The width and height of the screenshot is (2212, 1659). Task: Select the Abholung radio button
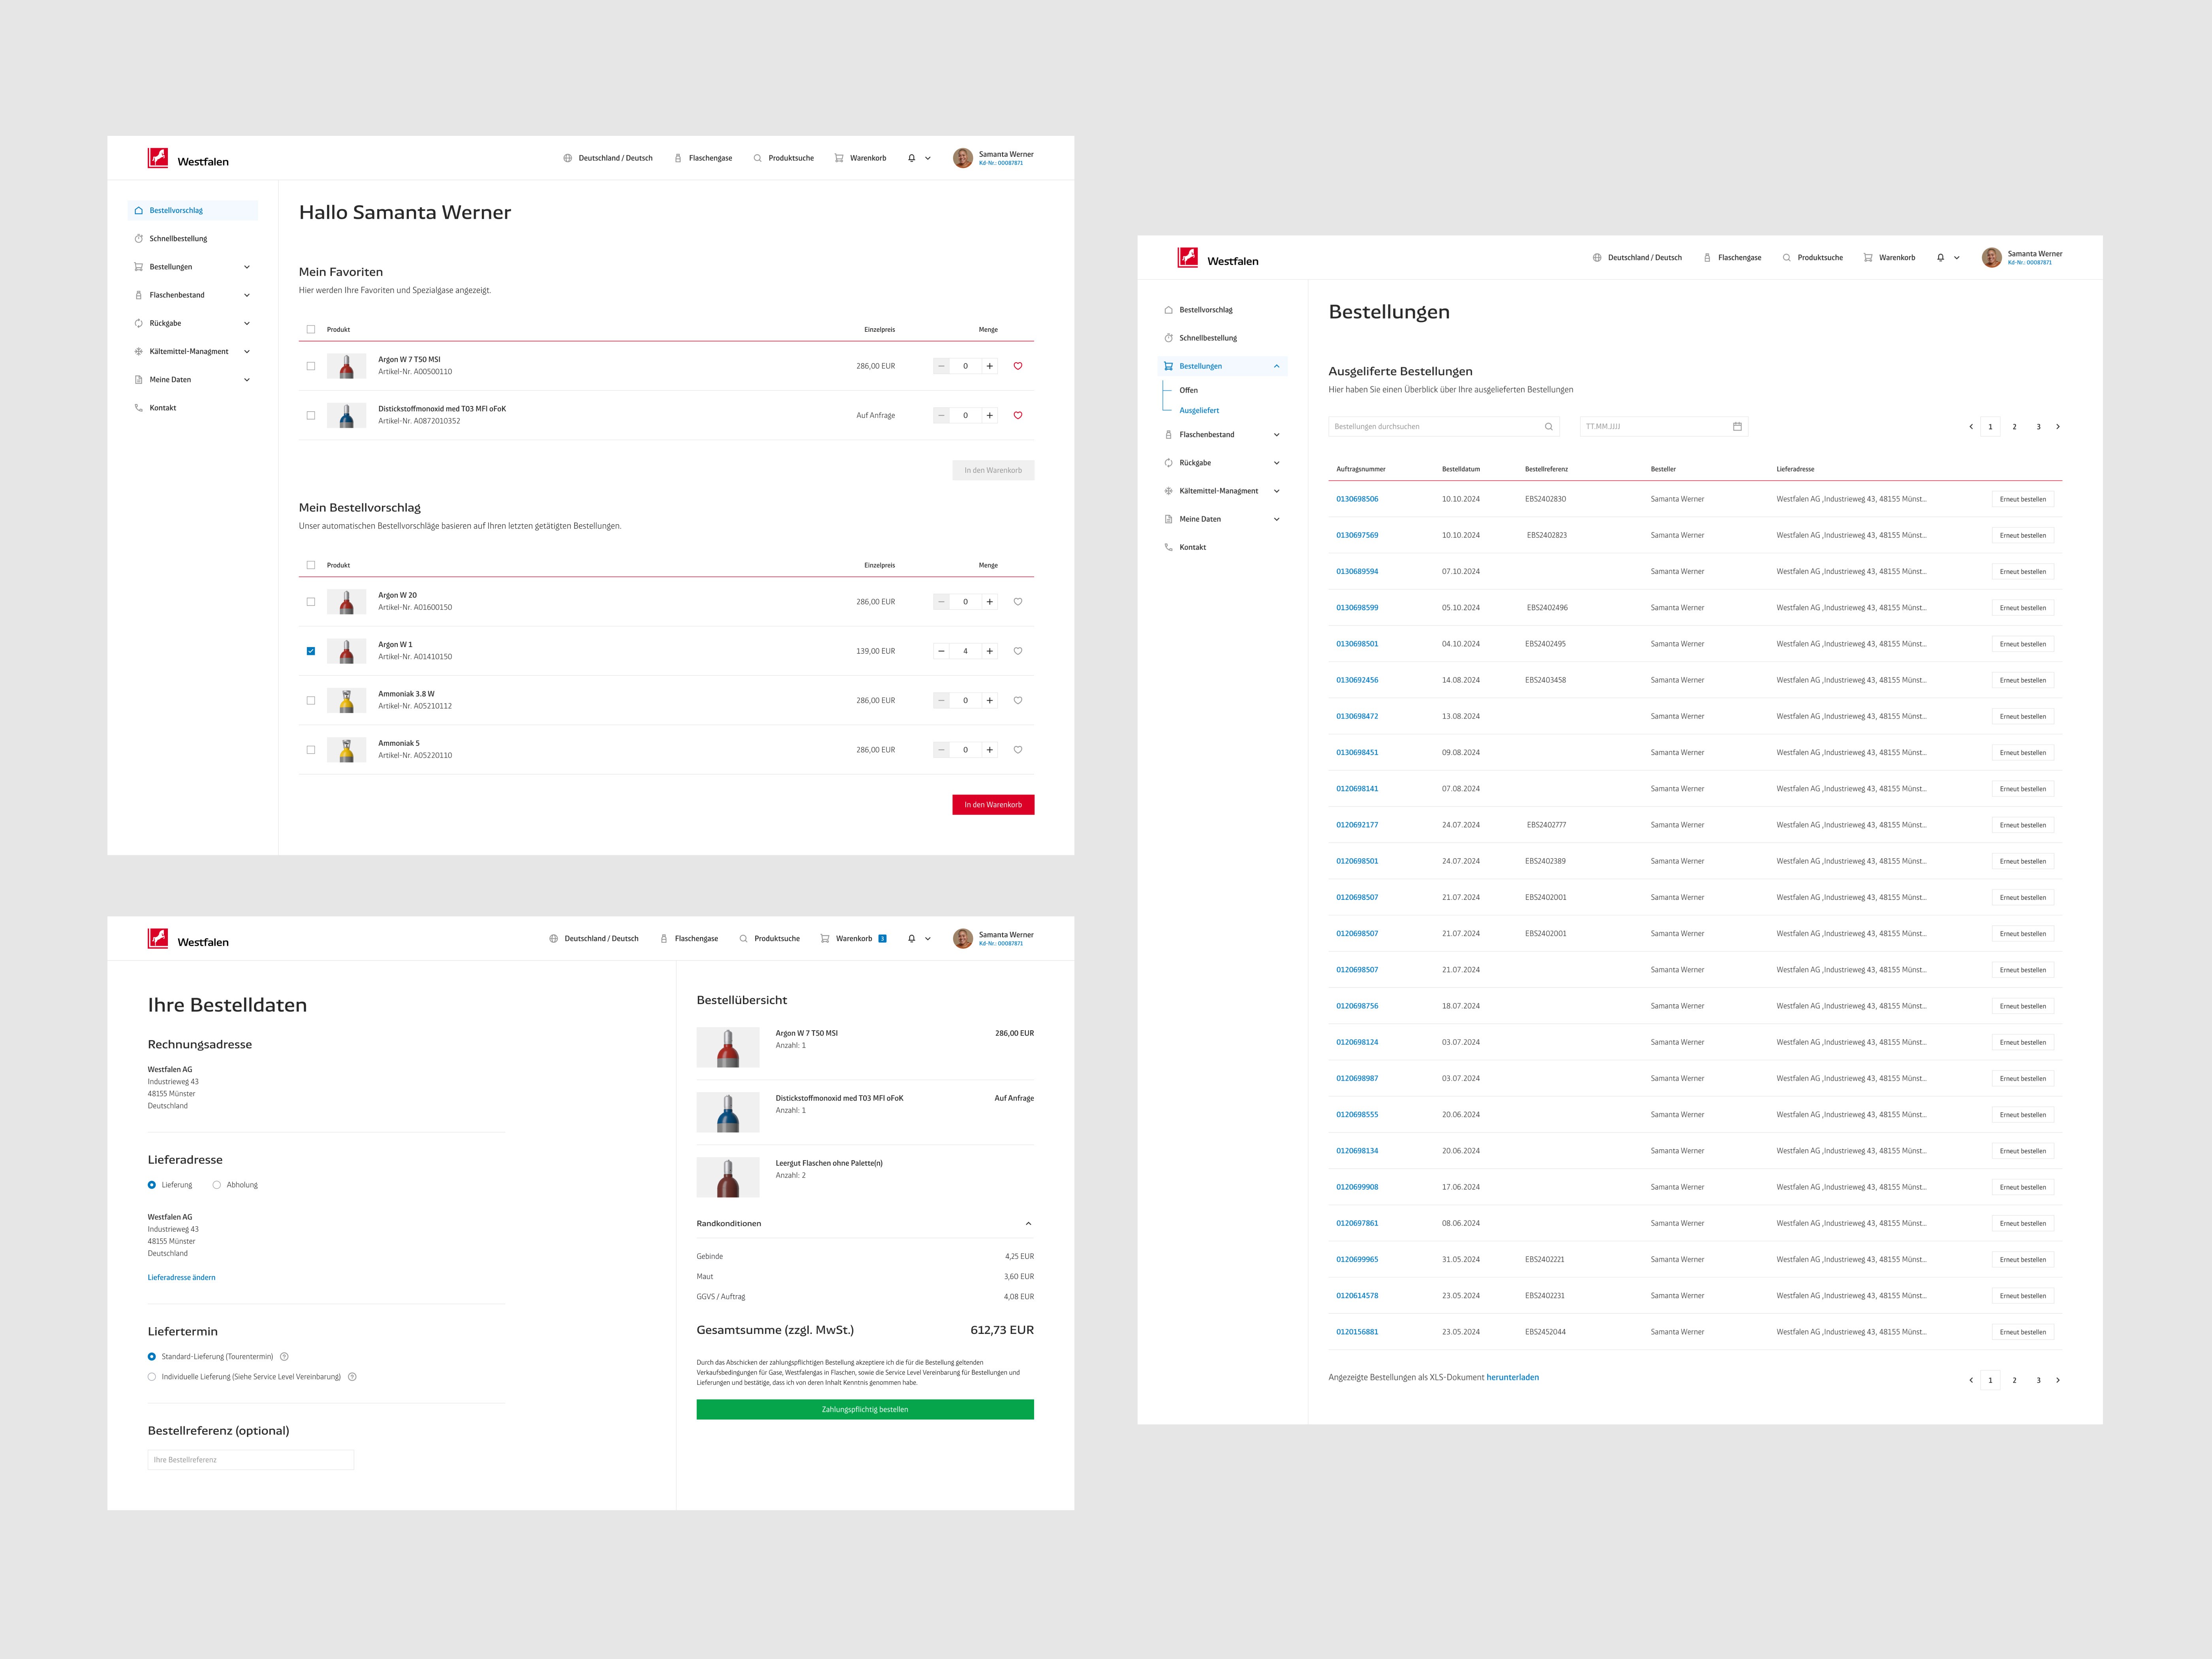click(217, 1185)
